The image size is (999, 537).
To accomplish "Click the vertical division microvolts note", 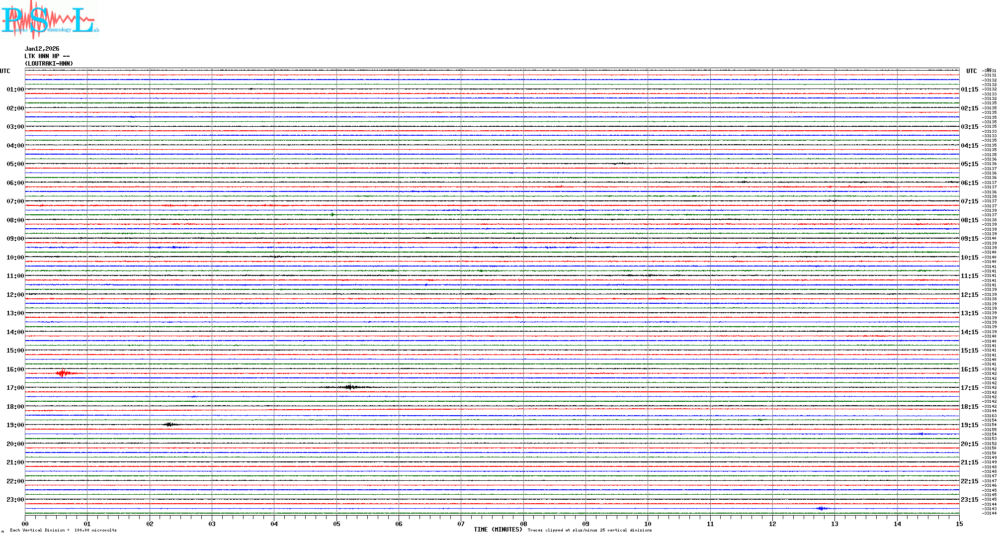I will [x=63, y=530].
